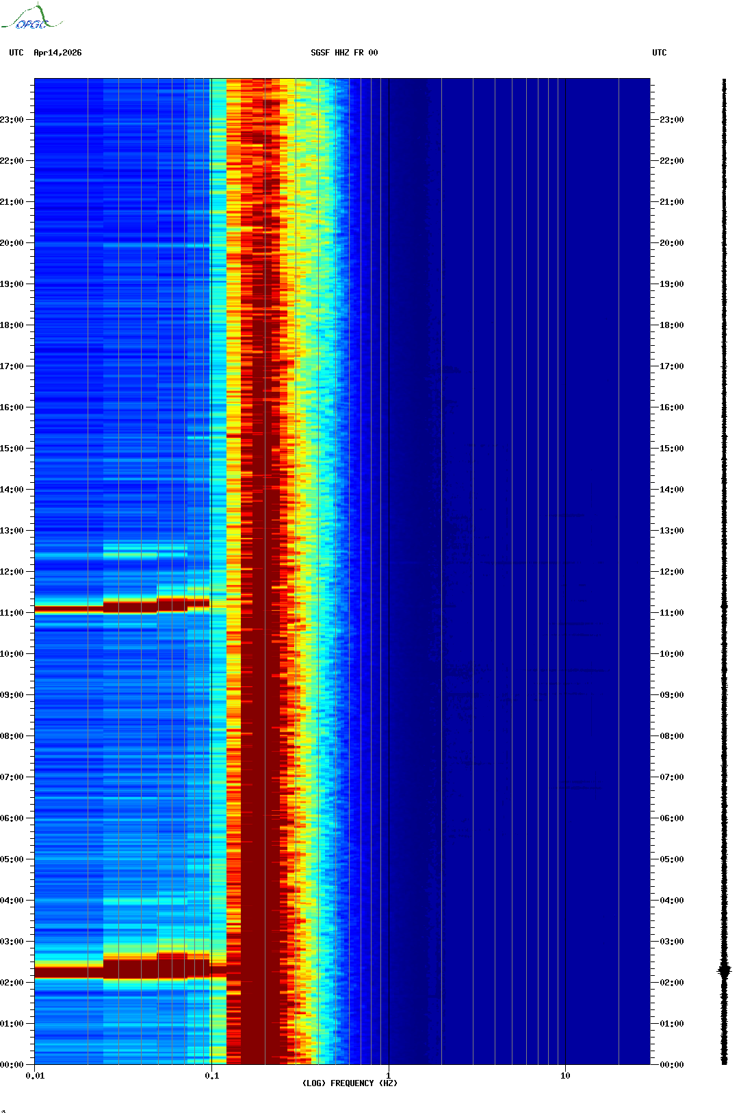The height and width of the screenshot is (1119, 754).
Task: Select the 17:00 time label on right axis
Action: tap(671, 366)
